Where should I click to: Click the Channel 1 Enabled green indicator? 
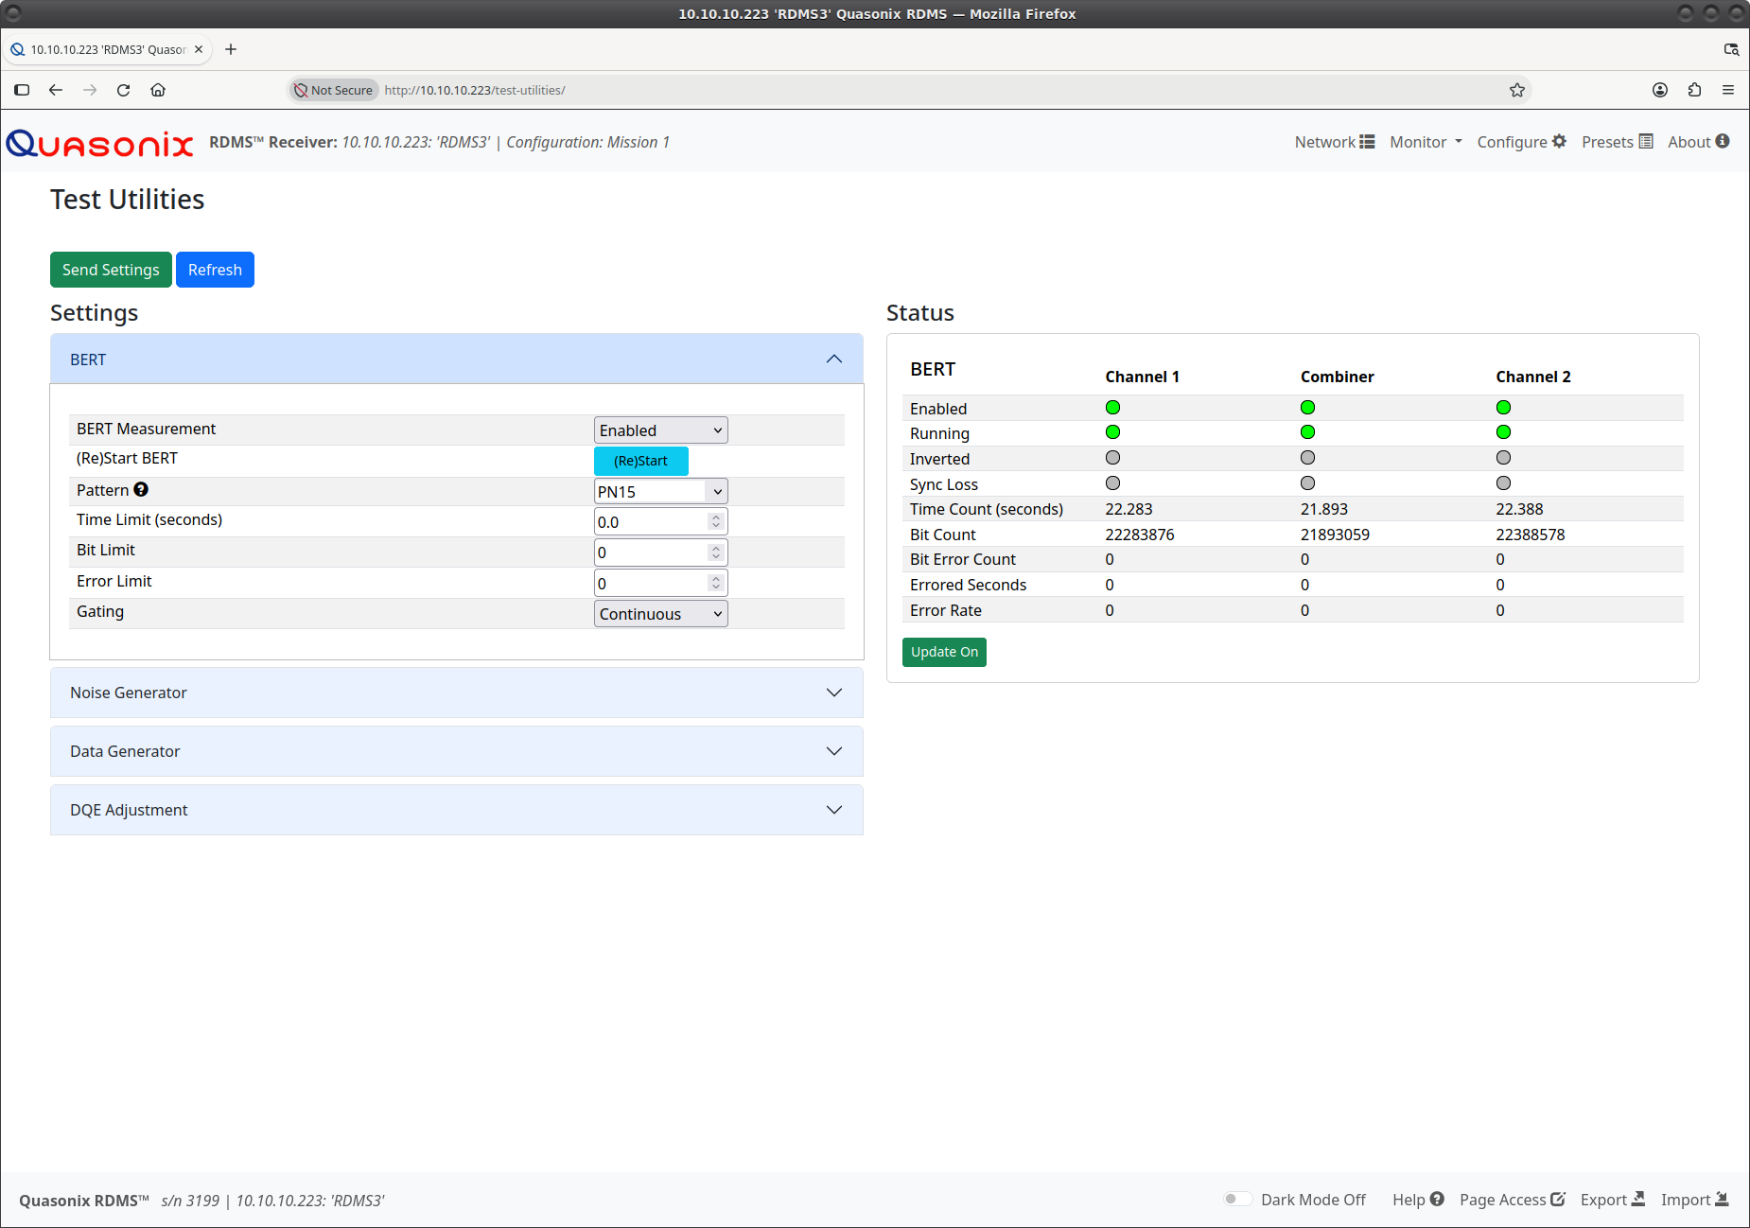pos(1112,408)
